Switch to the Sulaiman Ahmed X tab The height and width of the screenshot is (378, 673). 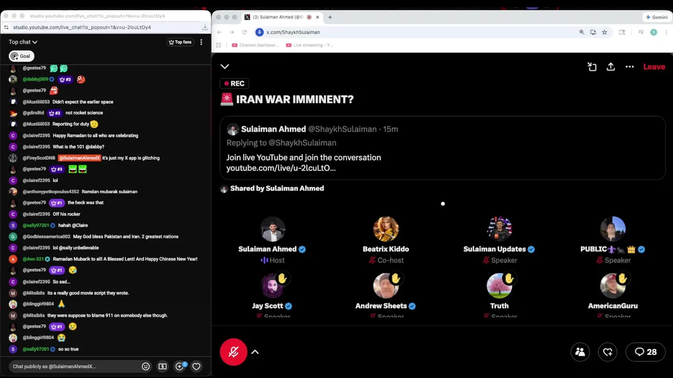278,17
